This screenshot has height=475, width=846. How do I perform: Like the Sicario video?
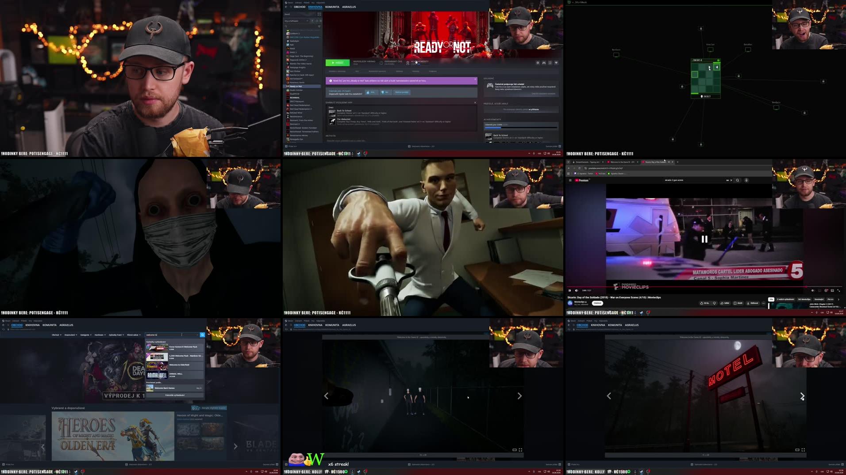704,303
